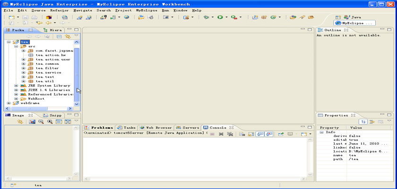Viewport: 397px width, 189px height.
Task: Zoom in on the Image view
Action: [x=50, y=122]
